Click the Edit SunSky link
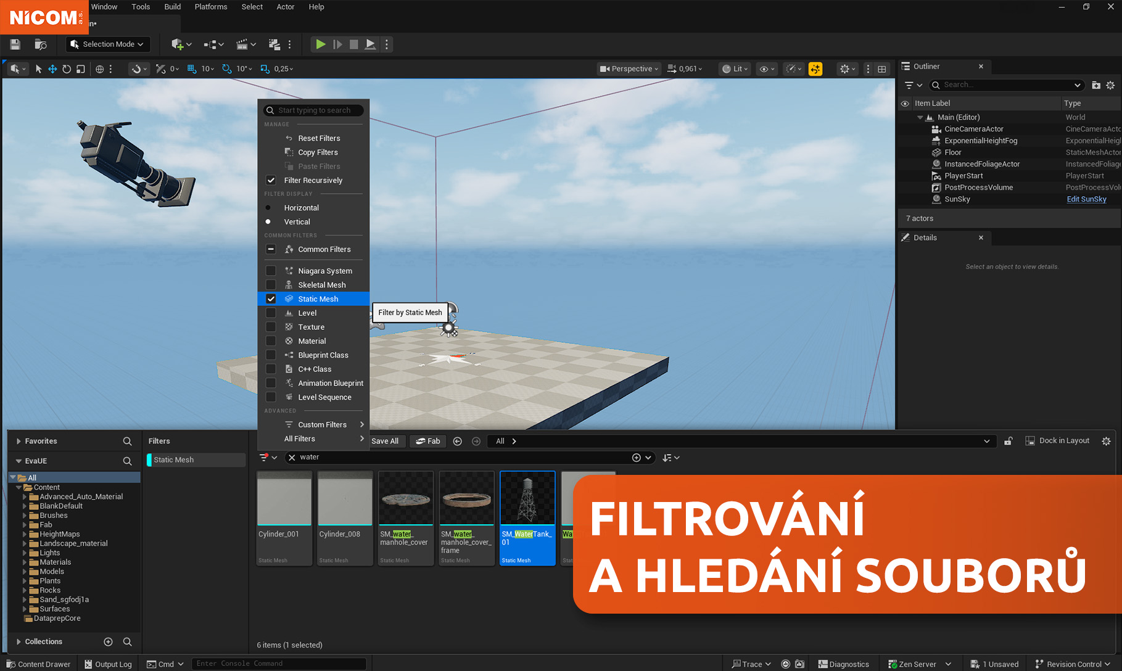1122x671 pixels. (x=1086, y=199)
